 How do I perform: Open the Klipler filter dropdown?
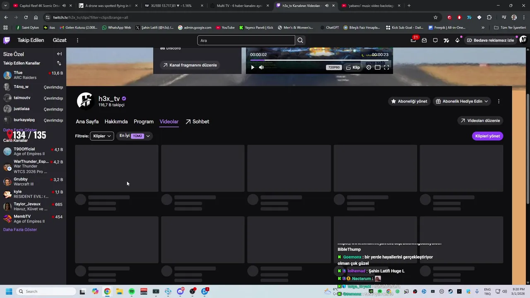click(x=102, y=136)
